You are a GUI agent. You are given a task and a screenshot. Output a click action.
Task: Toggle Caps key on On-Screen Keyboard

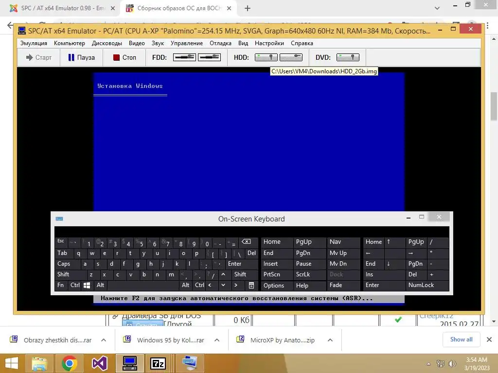pos(67,264)
